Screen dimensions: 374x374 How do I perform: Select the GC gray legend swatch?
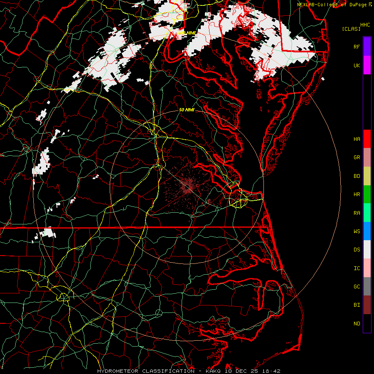point(367,286)
